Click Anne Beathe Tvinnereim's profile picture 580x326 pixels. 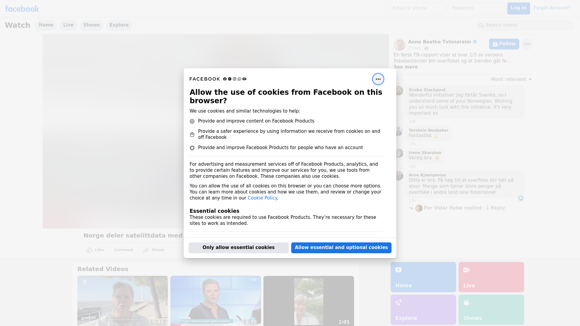(399, 45)
